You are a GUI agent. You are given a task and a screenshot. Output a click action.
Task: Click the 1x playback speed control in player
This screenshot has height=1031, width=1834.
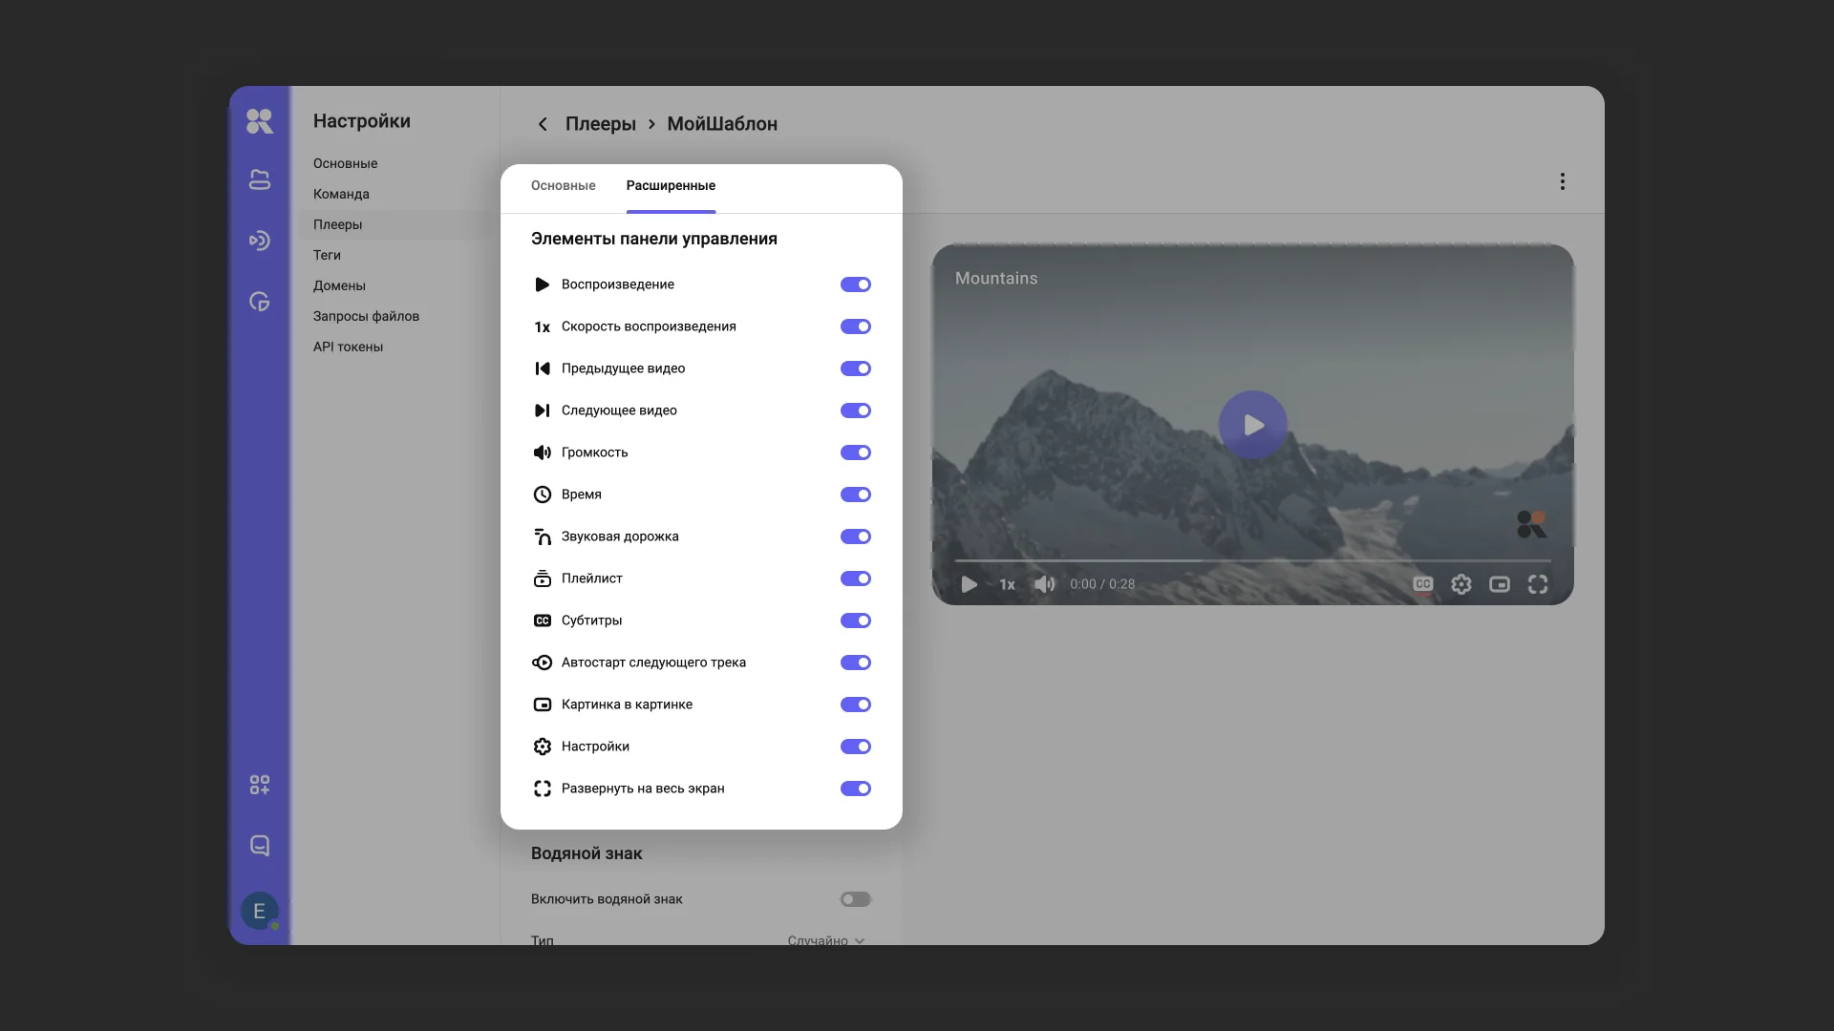click(1007, 584)
